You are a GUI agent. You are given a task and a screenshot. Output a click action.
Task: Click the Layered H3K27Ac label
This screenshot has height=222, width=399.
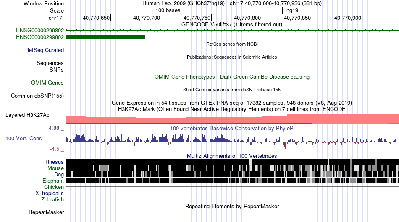pyautogui.click(x=27, y=115)
